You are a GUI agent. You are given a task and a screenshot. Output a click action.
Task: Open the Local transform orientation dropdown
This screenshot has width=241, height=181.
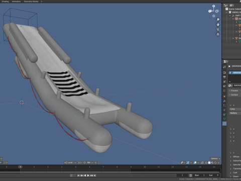[x=70, y=162]
